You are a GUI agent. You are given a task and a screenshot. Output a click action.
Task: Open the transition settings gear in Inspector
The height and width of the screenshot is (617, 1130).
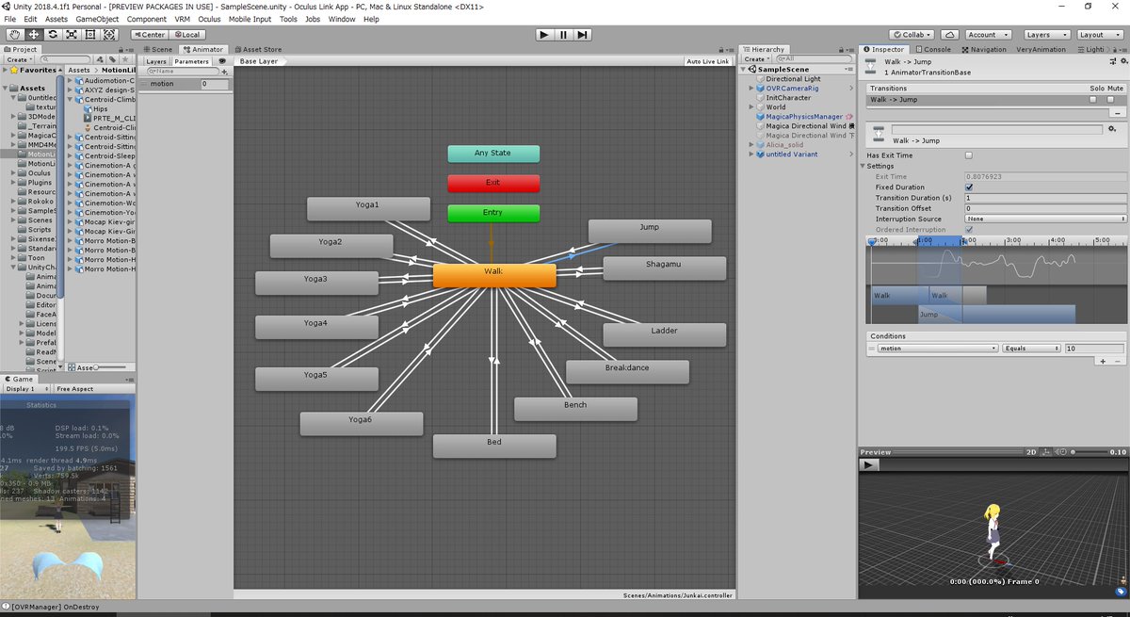(x=1111, y=129)
